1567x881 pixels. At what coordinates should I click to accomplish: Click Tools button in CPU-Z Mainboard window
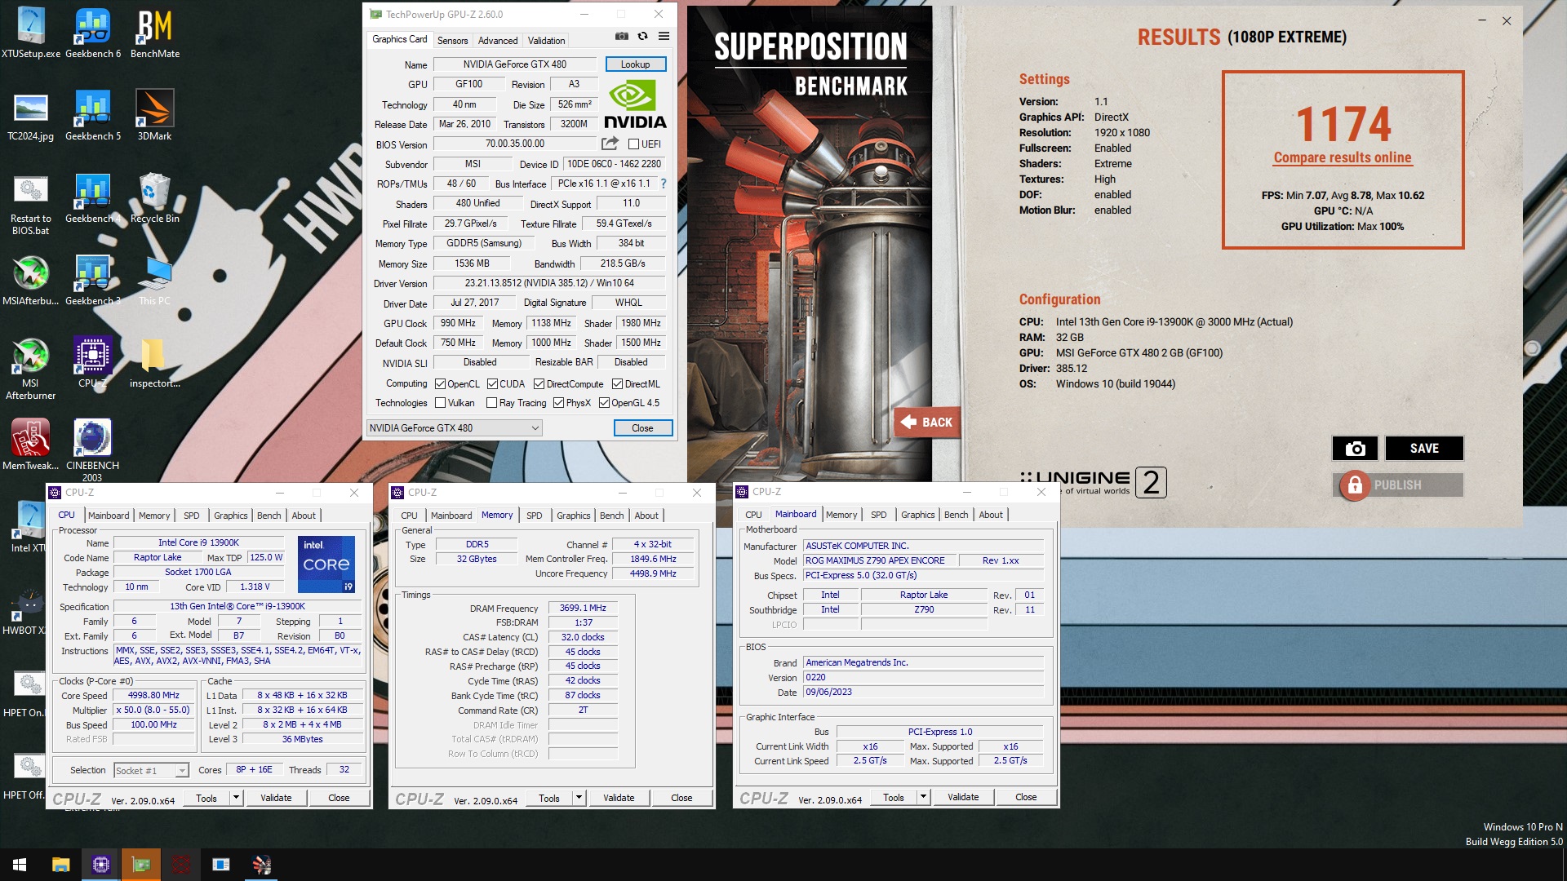click(894, 797)
